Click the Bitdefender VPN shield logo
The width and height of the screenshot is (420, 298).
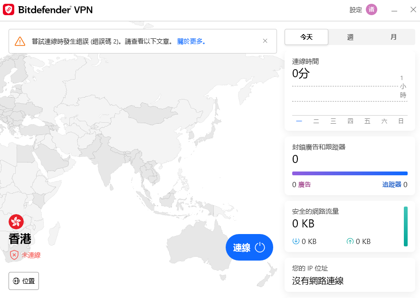(9, 10)
